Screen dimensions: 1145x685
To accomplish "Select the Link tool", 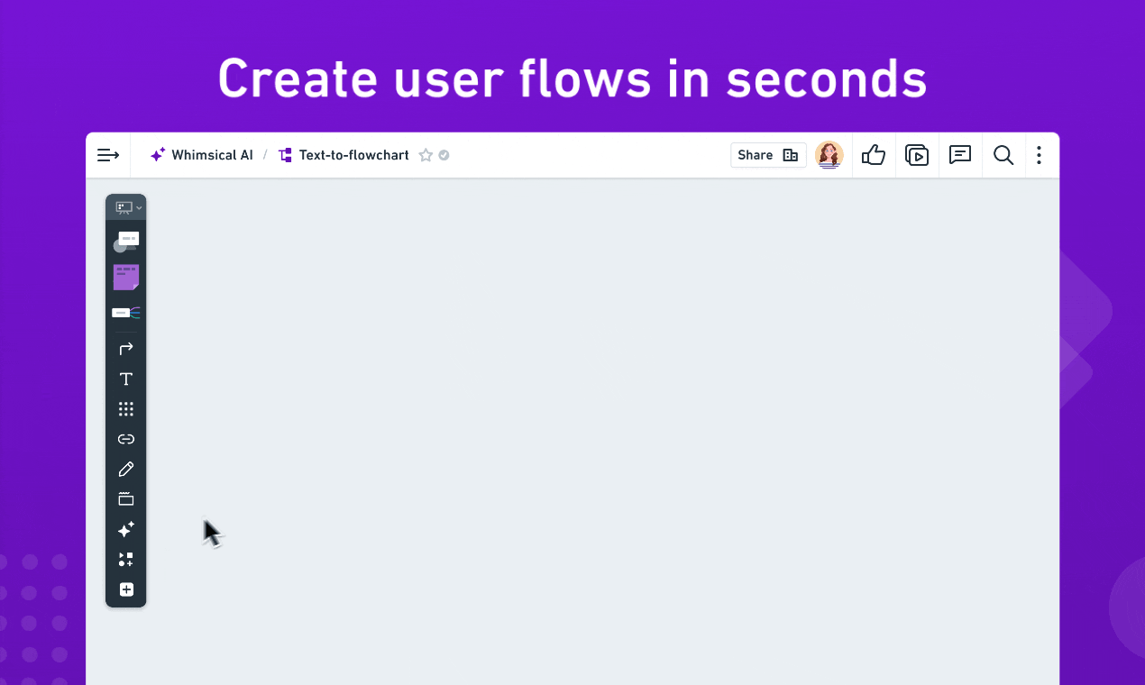I will coord(126,439).
